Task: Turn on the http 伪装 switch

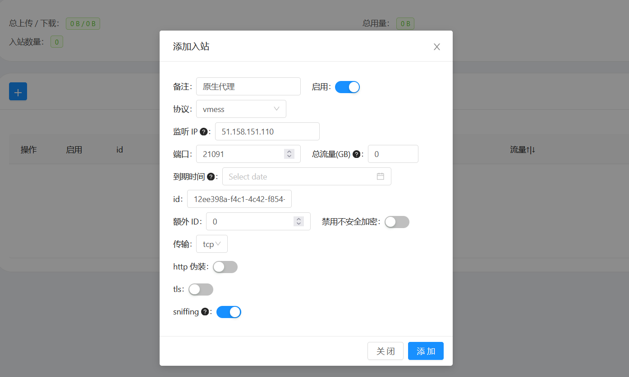Action: [x=225, y=267]
